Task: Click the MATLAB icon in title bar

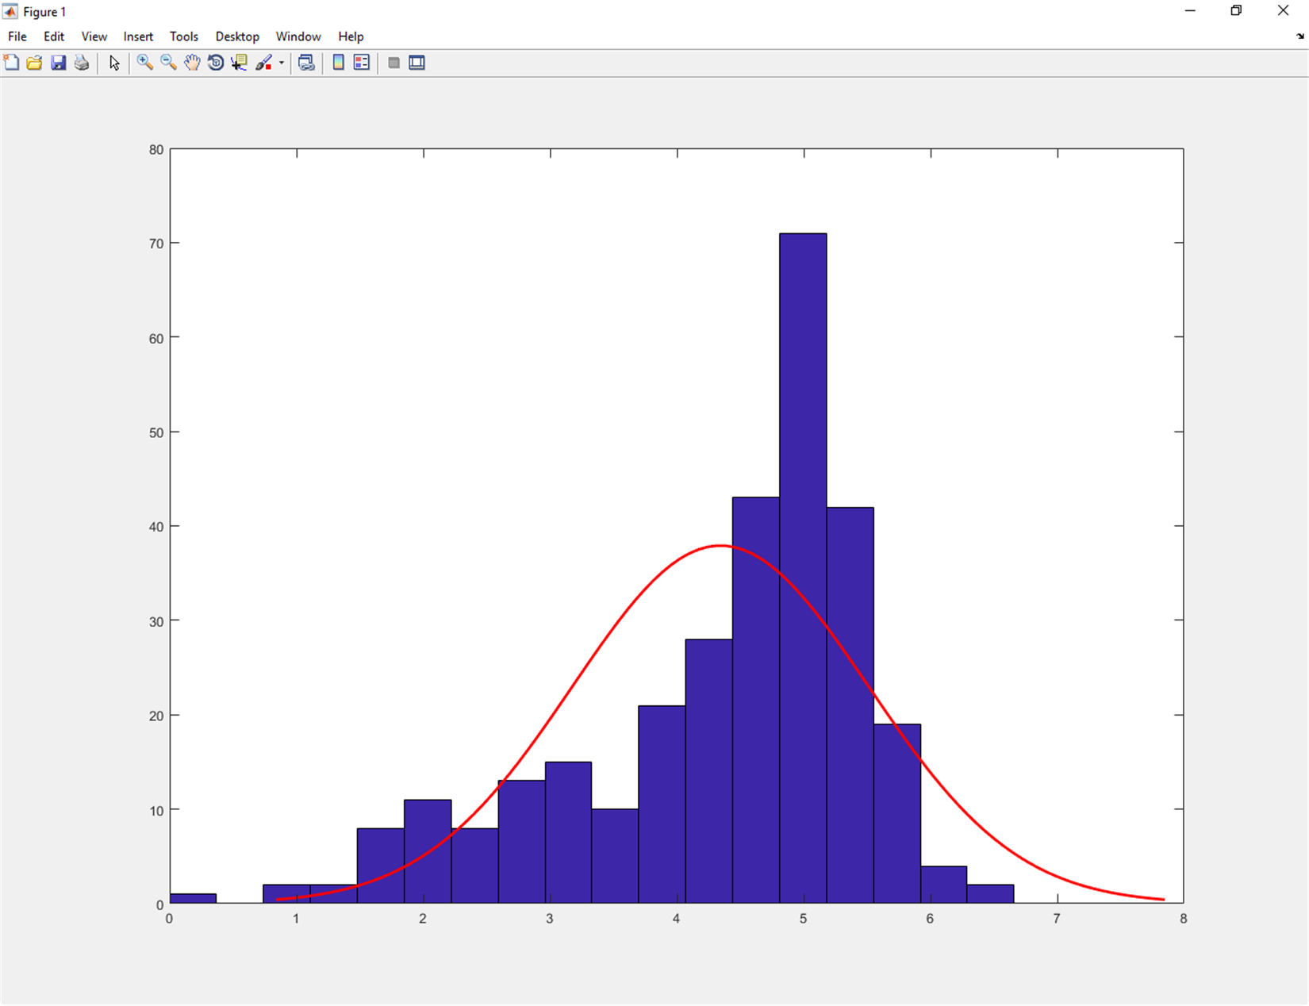Action: click(x=10, y=11)
